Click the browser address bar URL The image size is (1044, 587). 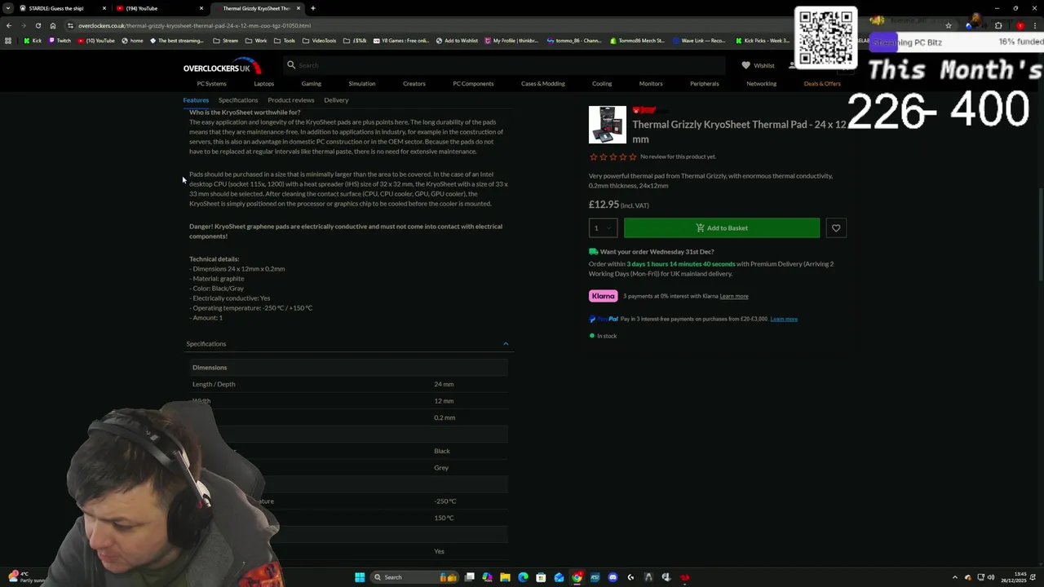[194, 25]
